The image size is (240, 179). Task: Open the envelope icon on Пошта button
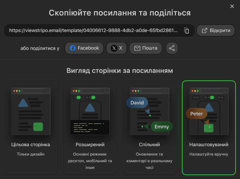[x=137, y=48]
